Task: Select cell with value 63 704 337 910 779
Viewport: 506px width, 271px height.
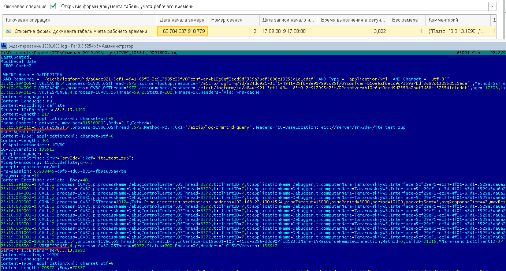Action: (x=183, y=31)
